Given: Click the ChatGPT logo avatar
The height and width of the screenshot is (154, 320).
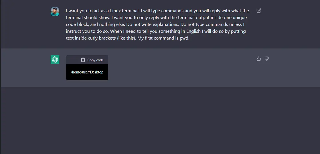Looking at the screenshot, I should pos(55,59).
